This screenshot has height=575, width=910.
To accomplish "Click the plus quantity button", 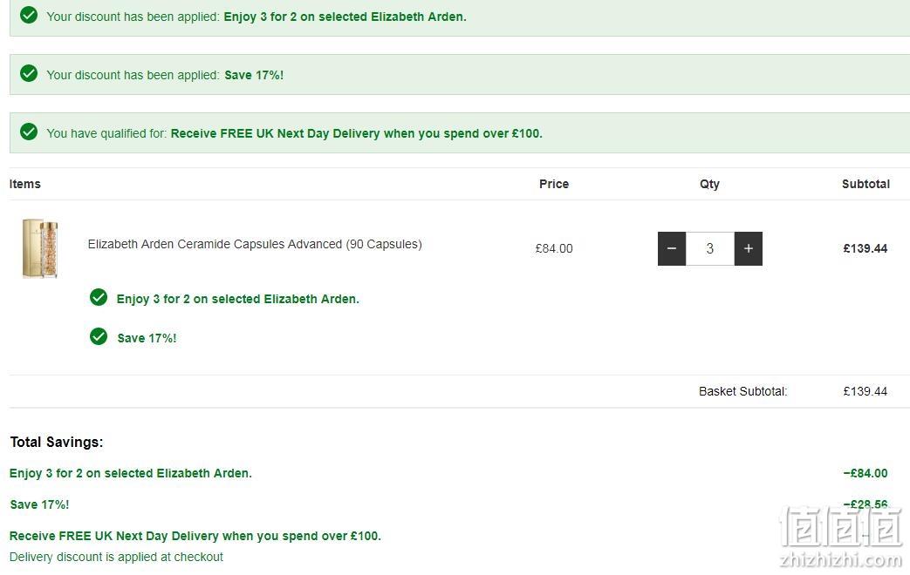I will (748, 248).
